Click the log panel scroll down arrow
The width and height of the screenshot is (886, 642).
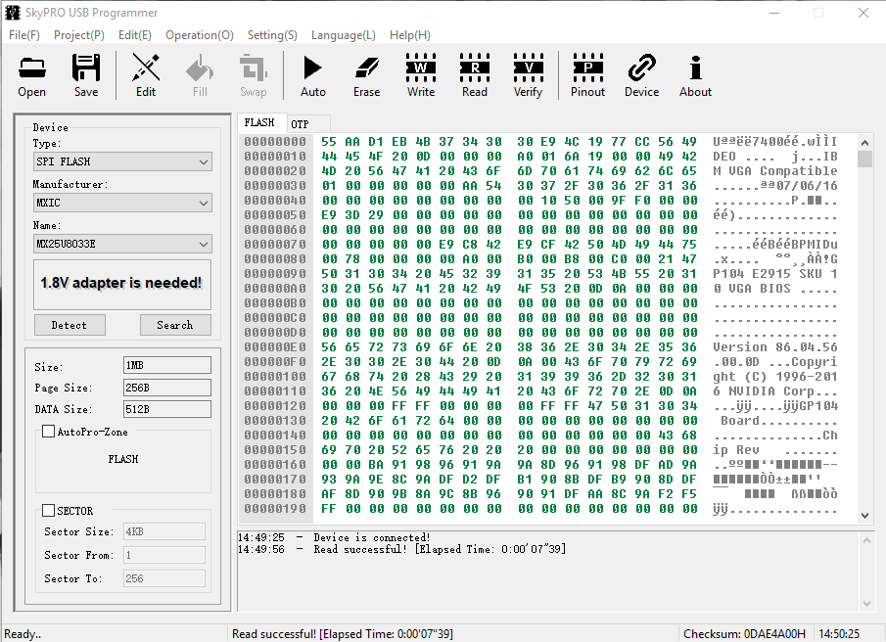click(x=866, y=604)
